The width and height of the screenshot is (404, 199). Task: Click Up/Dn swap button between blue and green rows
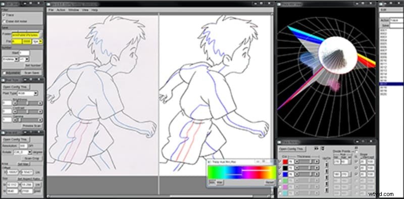pyautogui.click(x=327, y=178)
